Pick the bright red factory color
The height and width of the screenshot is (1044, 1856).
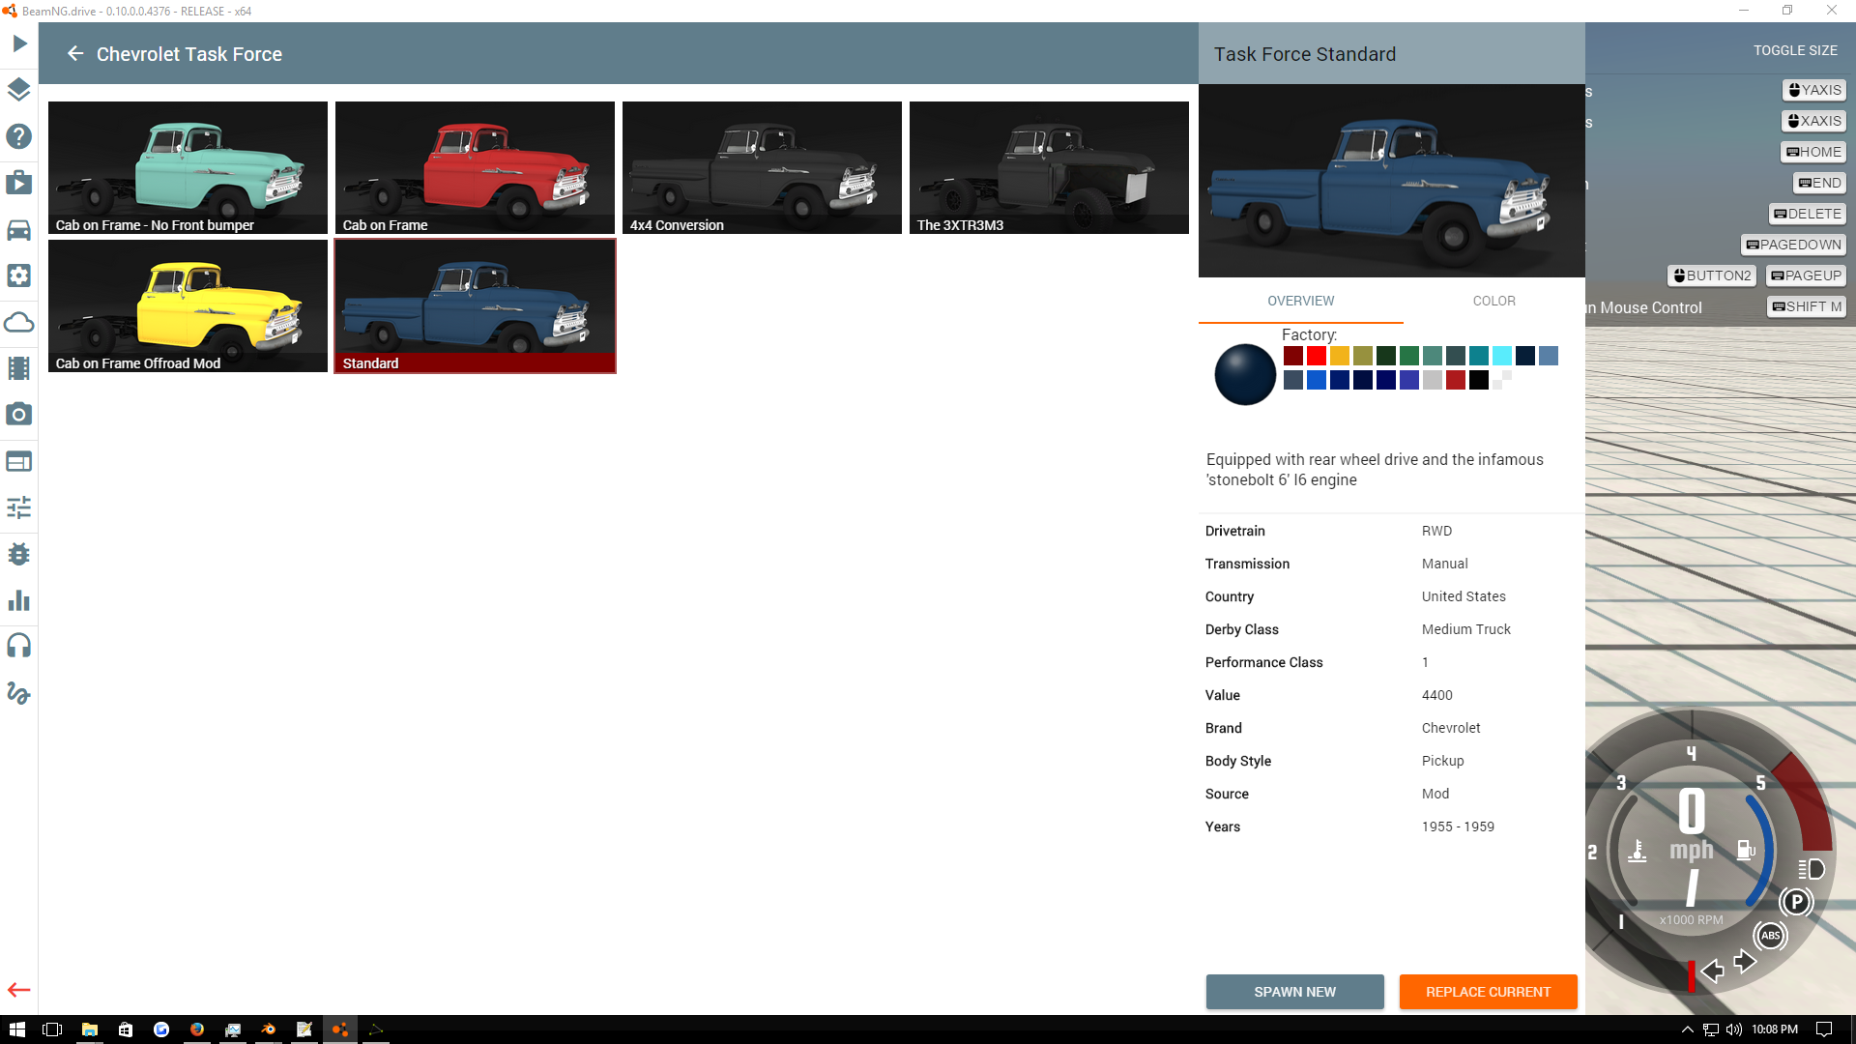coord(1317,356)
